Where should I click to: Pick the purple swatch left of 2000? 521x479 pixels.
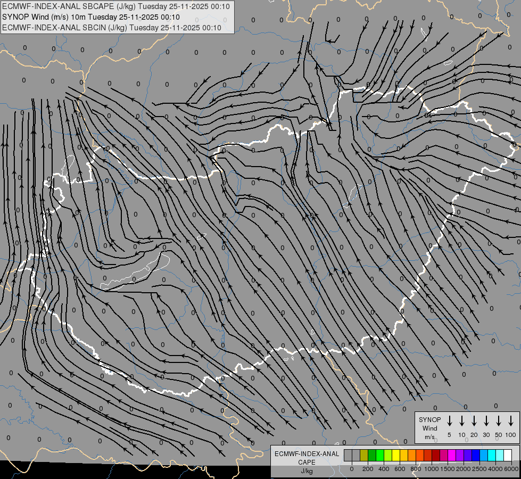[x=460, y=455]
